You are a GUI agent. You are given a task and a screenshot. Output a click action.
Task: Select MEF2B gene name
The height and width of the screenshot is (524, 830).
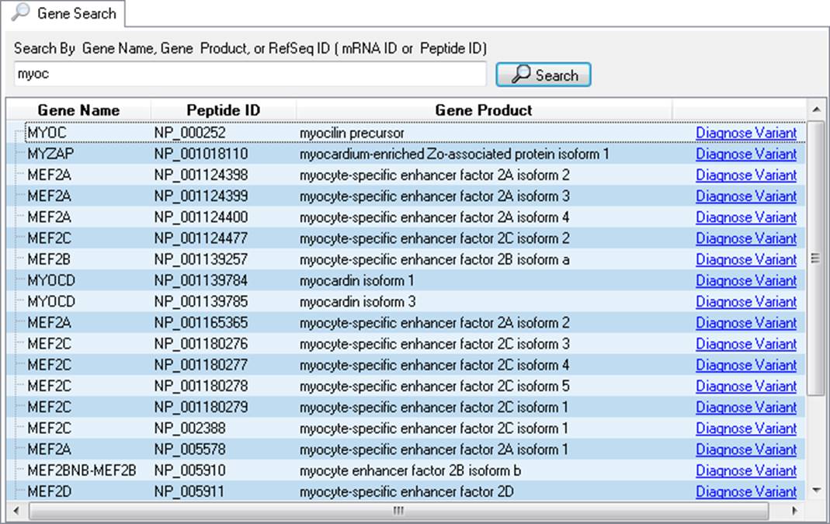[49, 260]
